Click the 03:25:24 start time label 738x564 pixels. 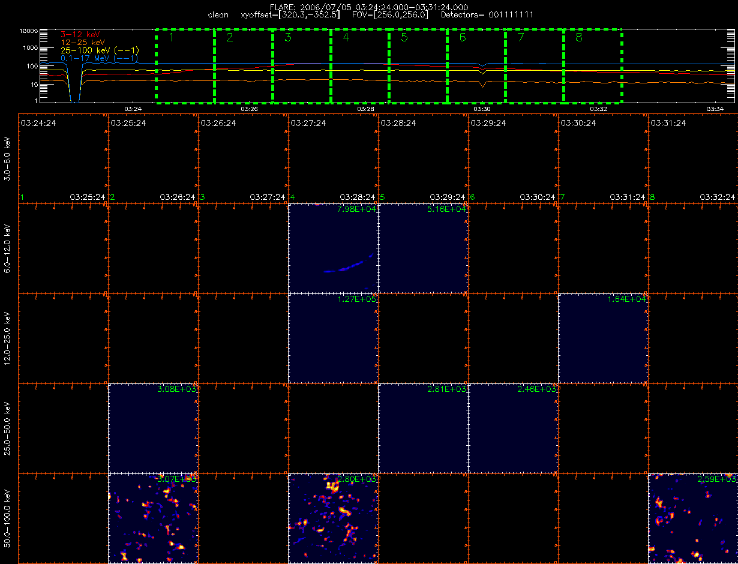click(128, 123)
